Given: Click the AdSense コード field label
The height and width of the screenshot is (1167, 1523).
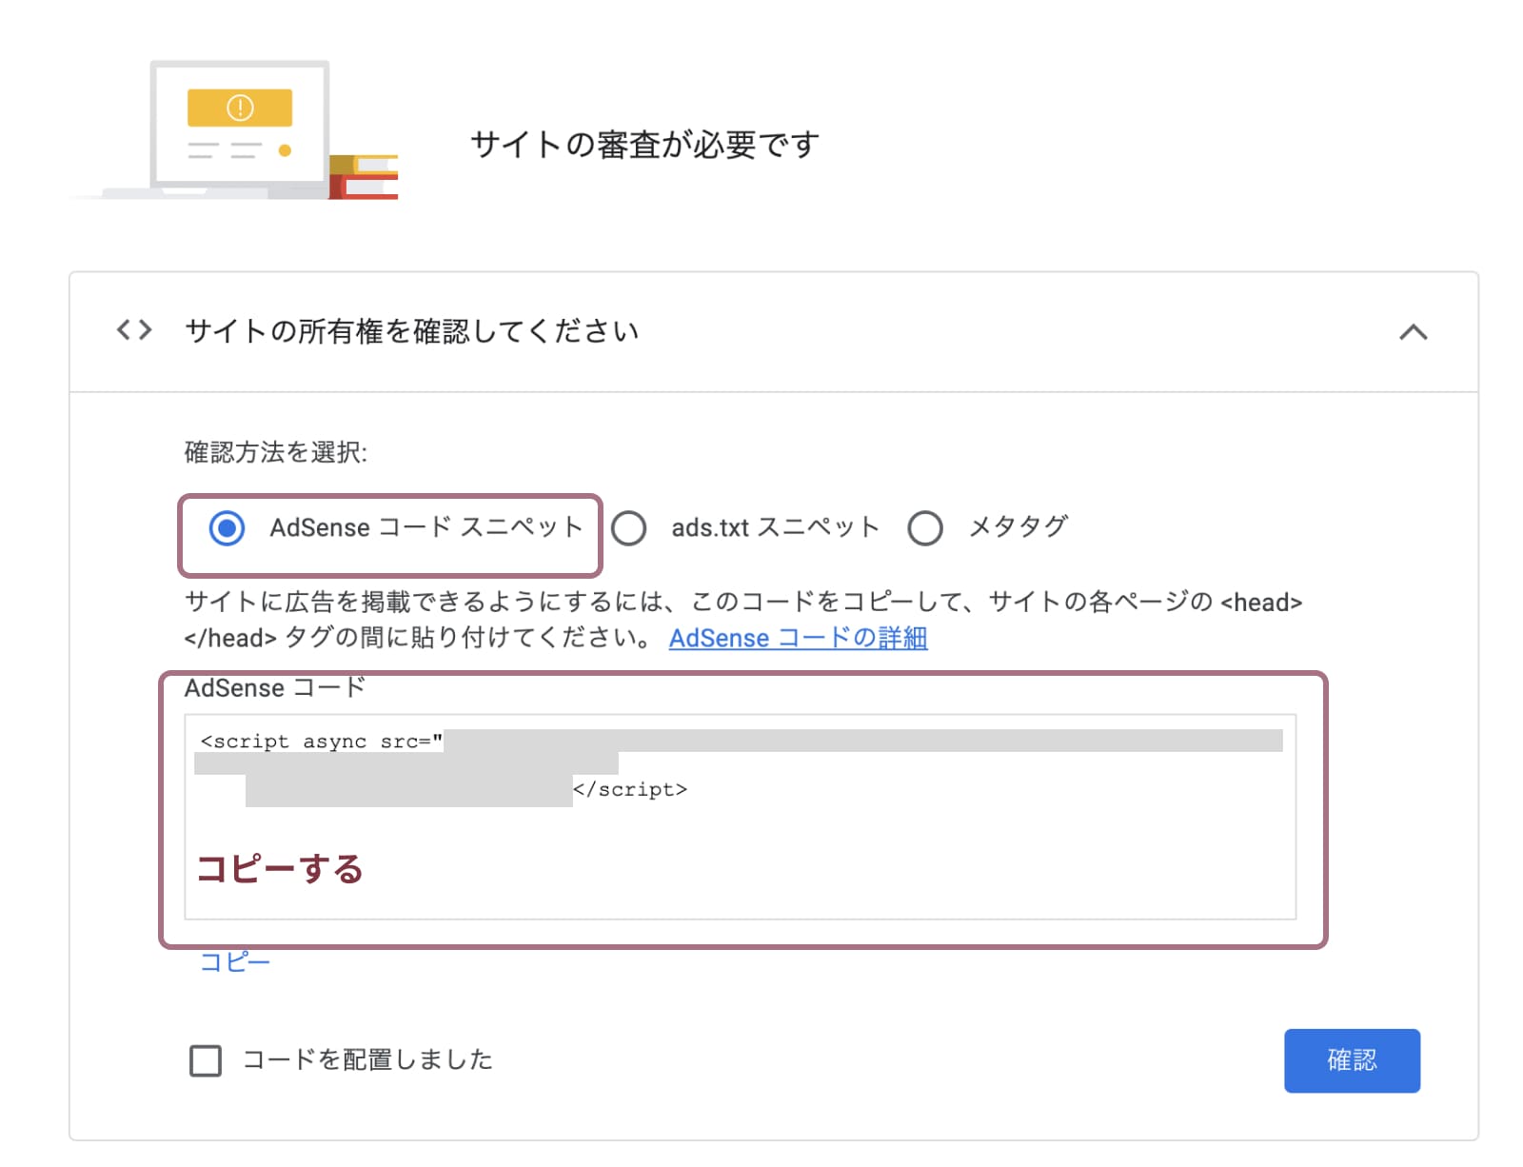Looking at the screenshot, I should coord(275,687).
